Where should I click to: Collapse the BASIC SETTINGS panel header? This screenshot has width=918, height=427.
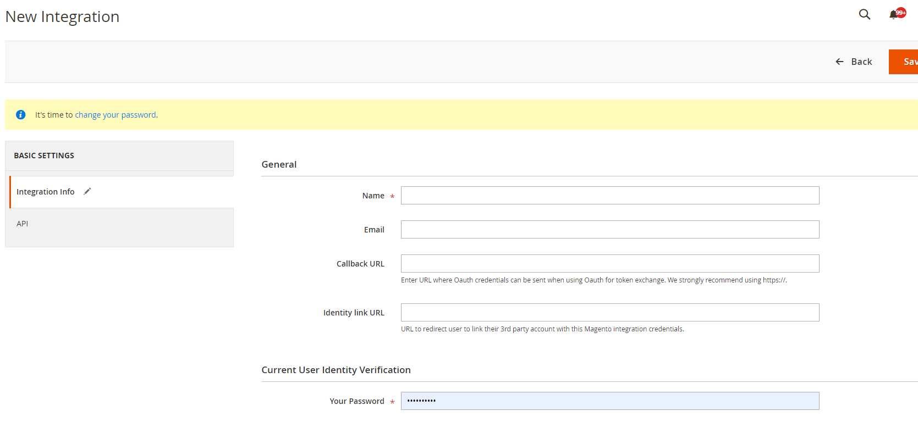point(44,156)
